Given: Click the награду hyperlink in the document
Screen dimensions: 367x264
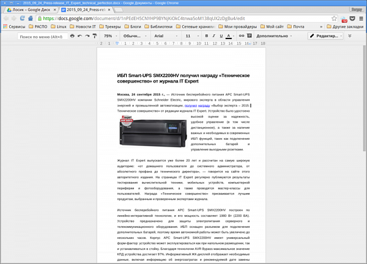Looking at the screenshot, I should click(x=204, y=106).
